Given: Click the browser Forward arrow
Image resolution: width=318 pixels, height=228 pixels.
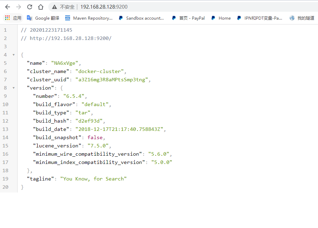Looking at the screenshot, I should (x=19, y=7).
